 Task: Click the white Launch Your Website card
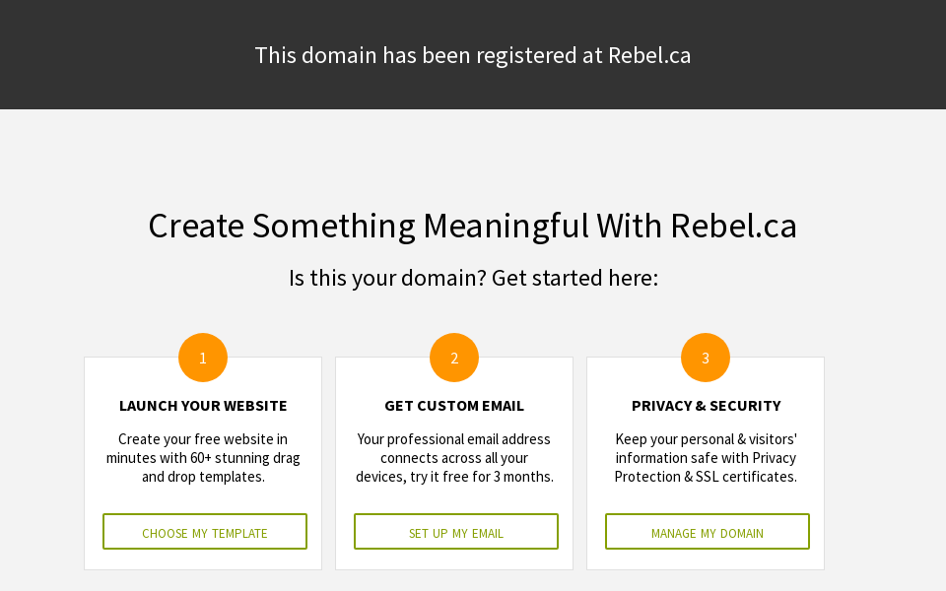click(203, 497)
